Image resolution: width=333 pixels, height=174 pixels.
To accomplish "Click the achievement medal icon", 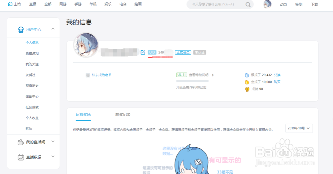I will click(x=247, y=89).
